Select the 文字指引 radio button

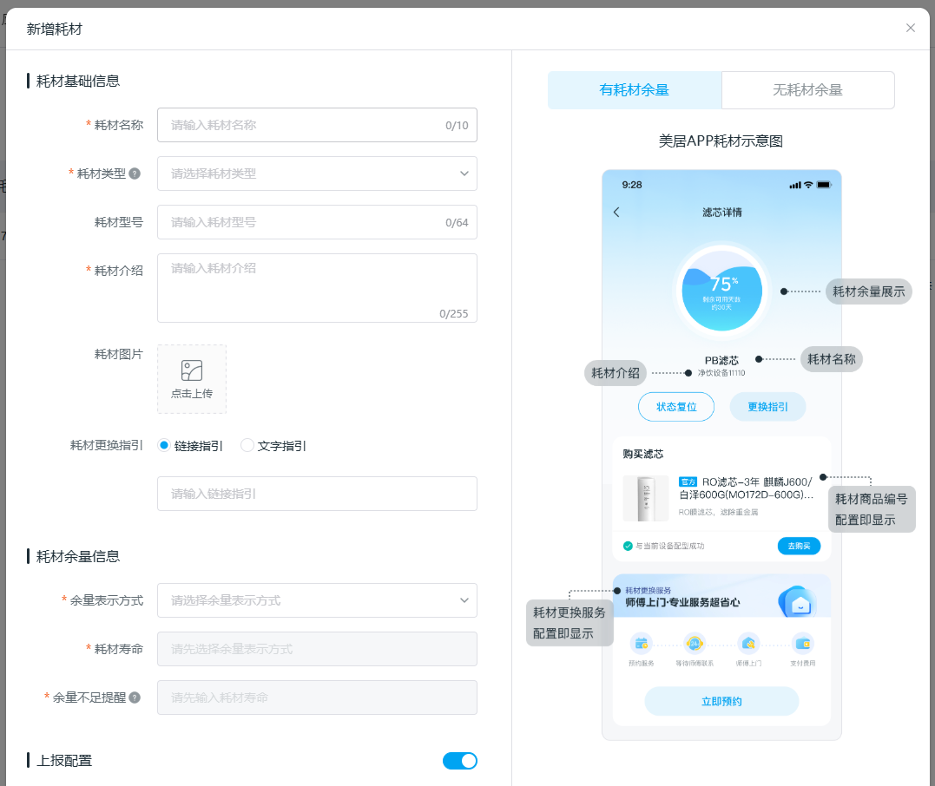coord(247,446)
